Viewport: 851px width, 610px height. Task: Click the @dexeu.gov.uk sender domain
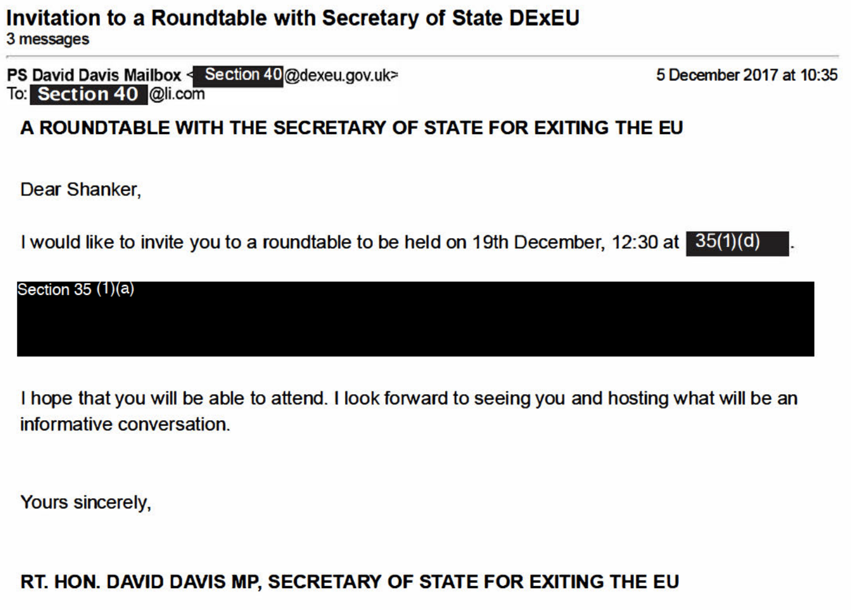click(340, 76)
